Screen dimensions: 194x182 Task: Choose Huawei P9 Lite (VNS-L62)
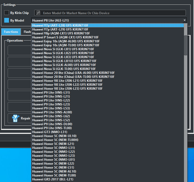pyautogui.click(x=108, y=116)
